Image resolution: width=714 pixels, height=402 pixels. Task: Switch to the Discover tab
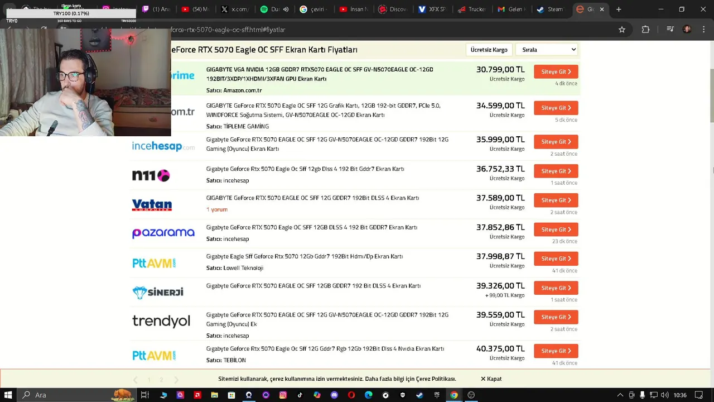(392, 9)
